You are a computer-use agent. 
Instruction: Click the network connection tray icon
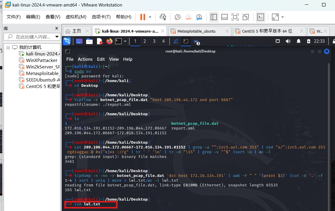click(278, 41)
